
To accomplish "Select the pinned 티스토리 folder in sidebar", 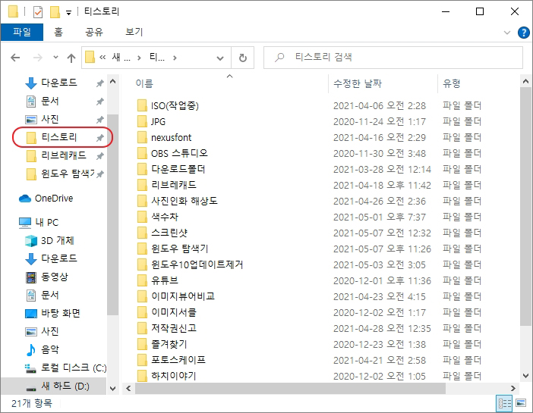I will (59, 137).
